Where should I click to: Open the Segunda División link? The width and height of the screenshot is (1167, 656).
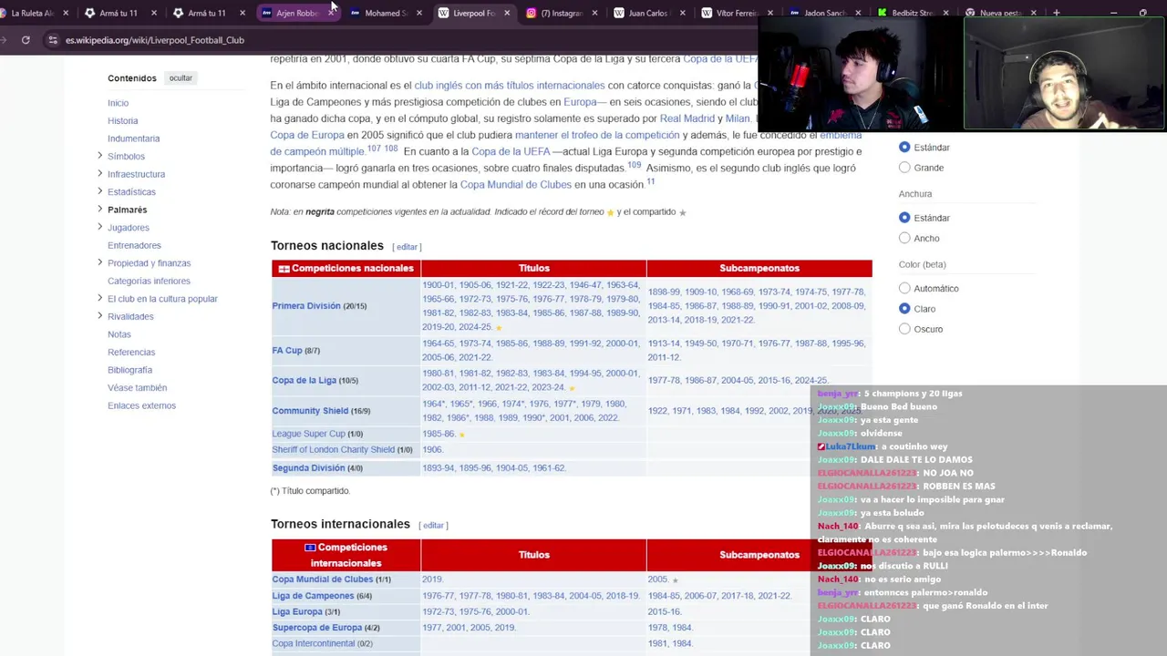(308, 468)
